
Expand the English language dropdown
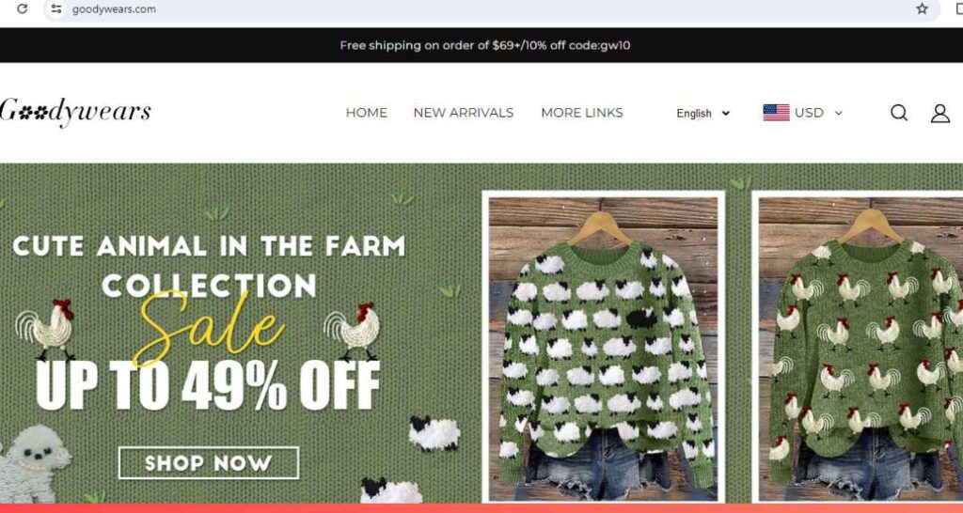pos(703,113)
